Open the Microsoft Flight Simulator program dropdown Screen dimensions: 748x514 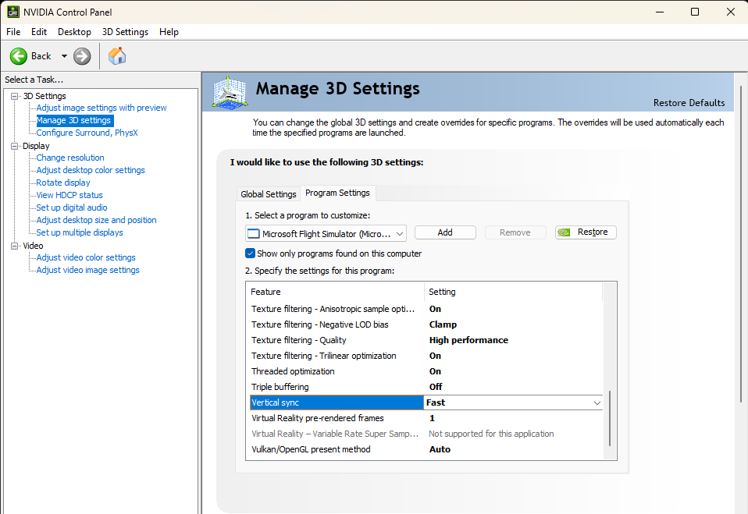(x=326, y=233)
